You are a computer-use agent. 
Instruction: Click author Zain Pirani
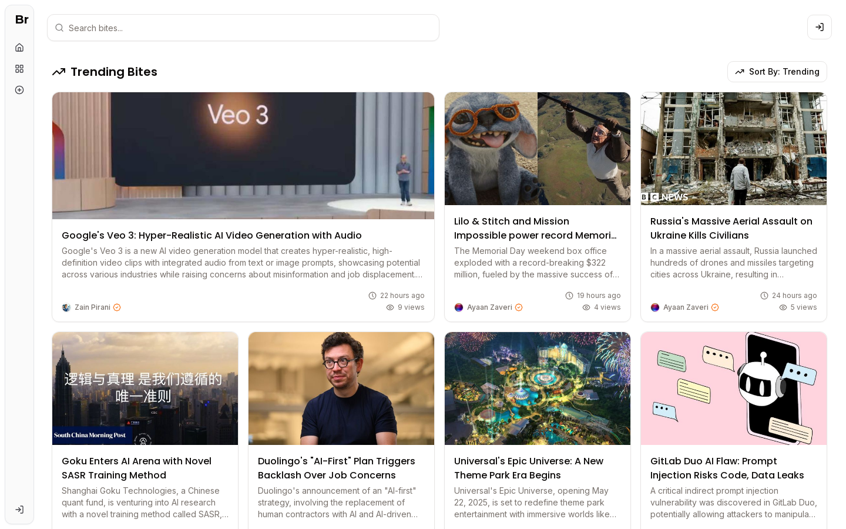92,307
